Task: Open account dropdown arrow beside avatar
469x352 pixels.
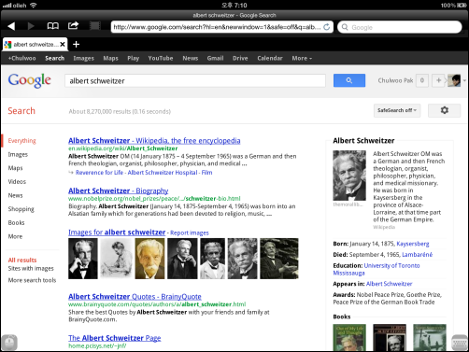Action: [464, 80]
